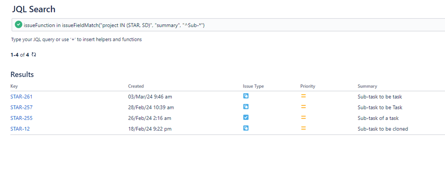Click the Priority column header

point(308,86)
